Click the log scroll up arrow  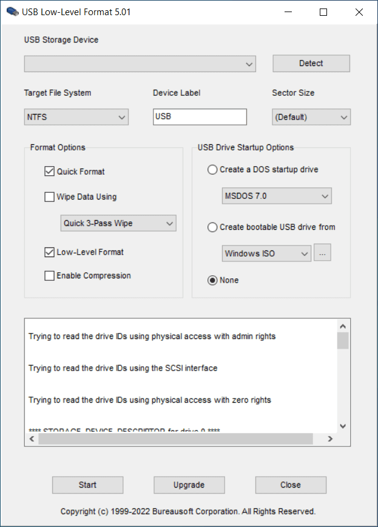(343, 326)
